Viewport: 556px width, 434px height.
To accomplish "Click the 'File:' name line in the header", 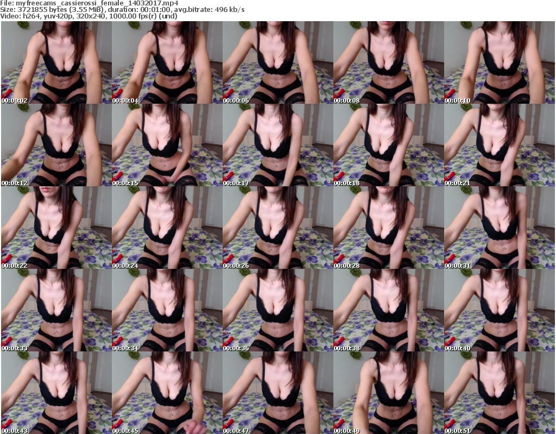I will click(x=90, y=3).
